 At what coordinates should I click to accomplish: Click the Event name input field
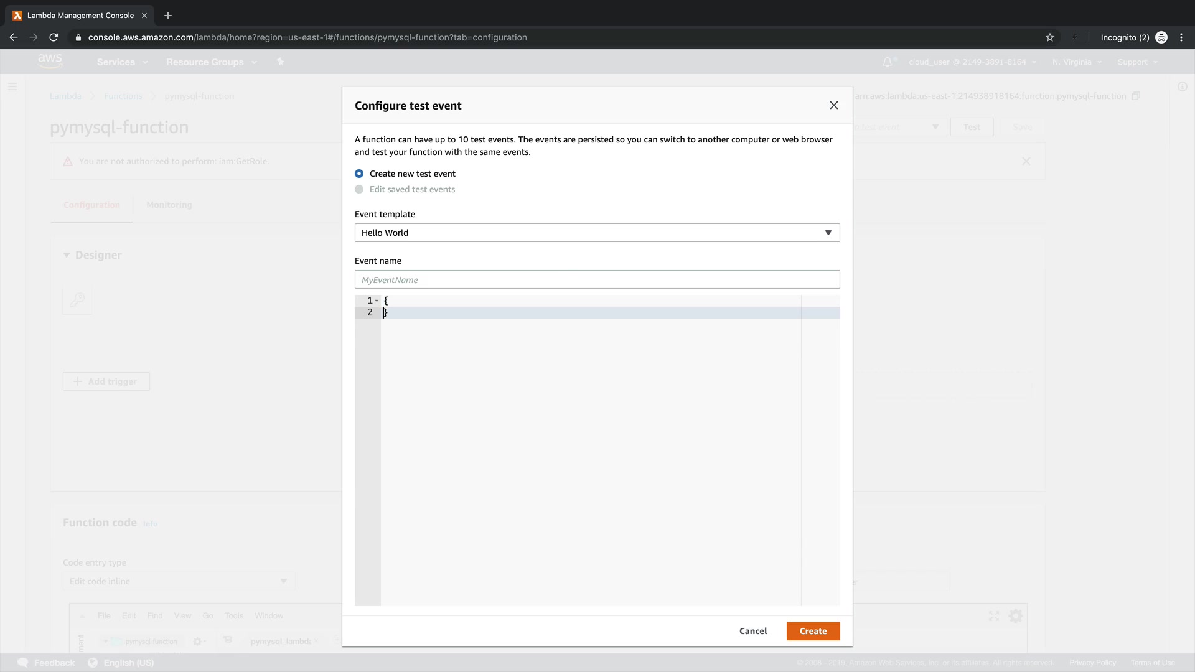click(597, 279)
